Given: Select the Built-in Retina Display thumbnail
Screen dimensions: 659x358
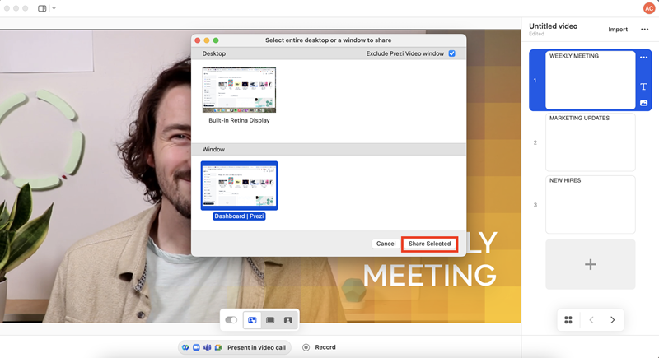Looking at the screenshot, I should point(239,90).
